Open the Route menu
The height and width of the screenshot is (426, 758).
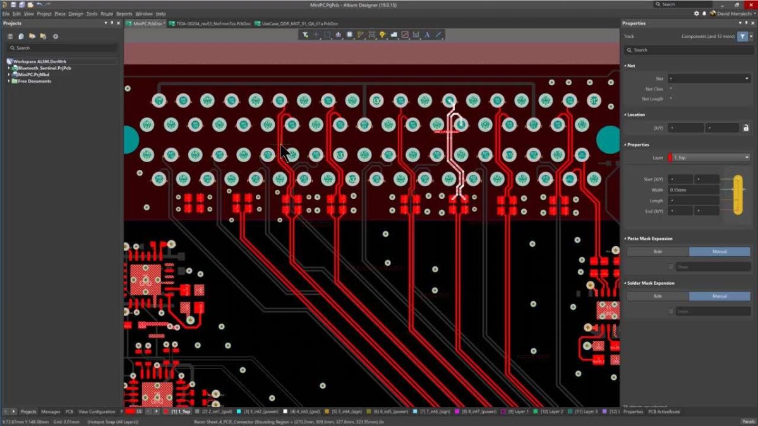107,13
